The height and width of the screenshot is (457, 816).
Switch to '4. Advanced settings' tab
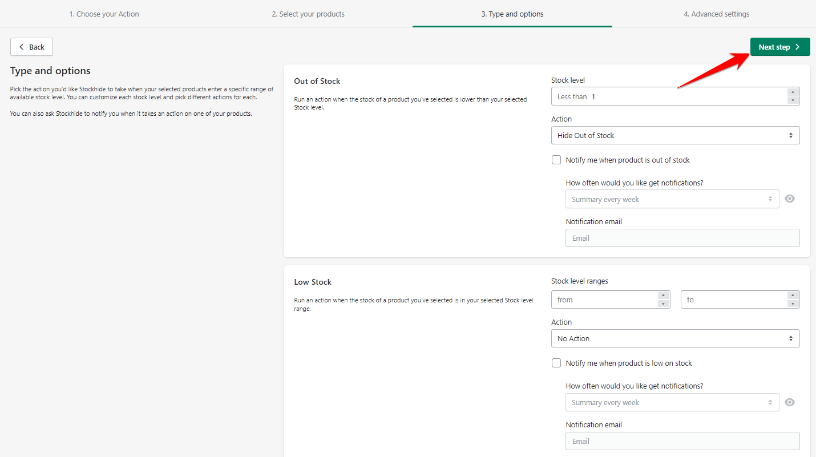point(716,14)
